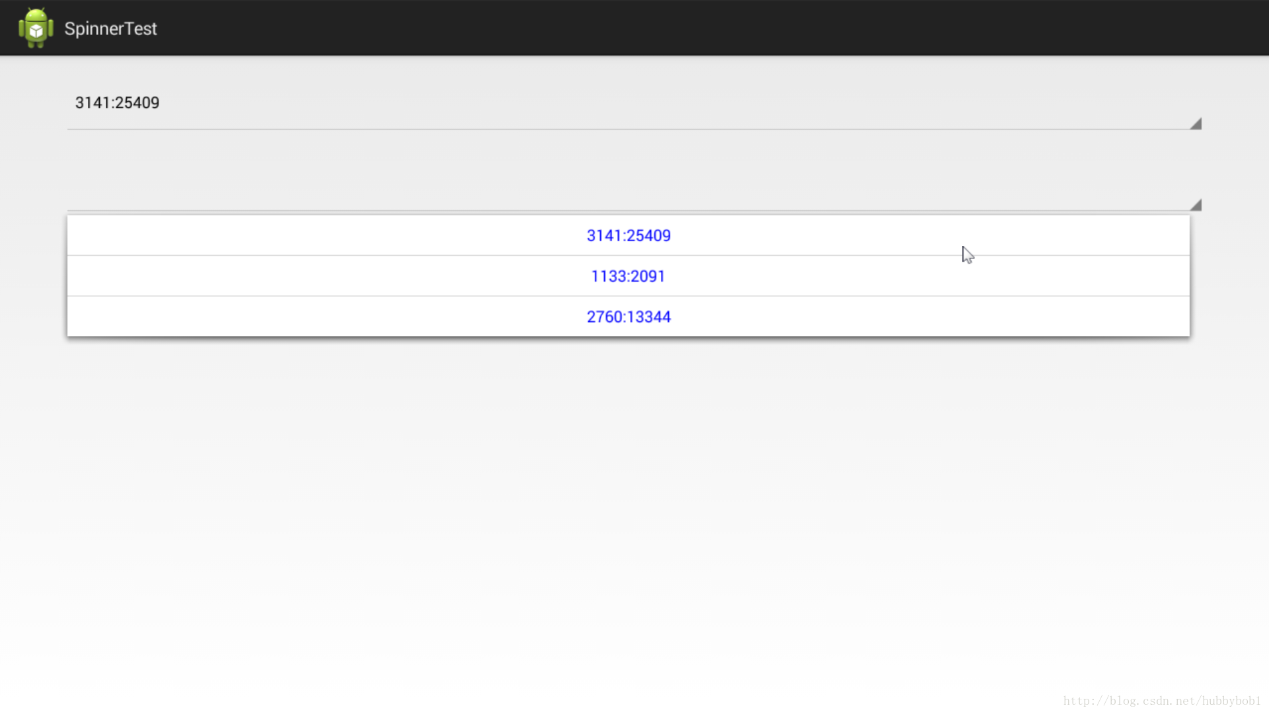The image size is (1269, 714).
Task: Click the empty second spinner field
Action: coord(634,184)
